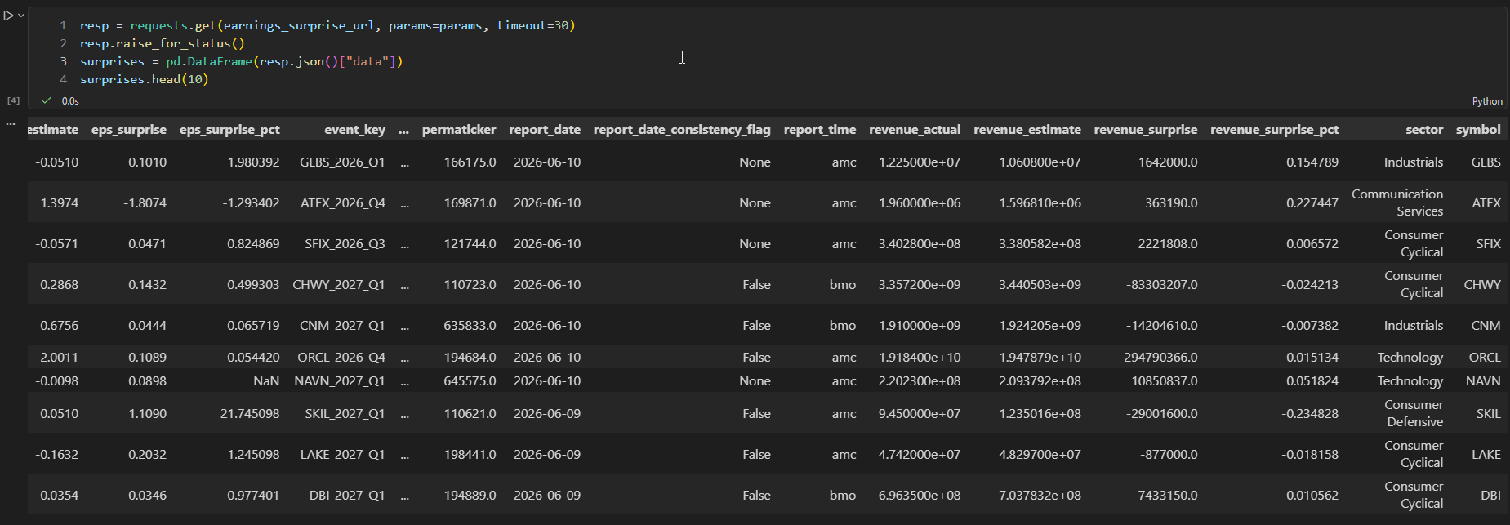Click the revenue_surprise column header
Screen dimensions: 1510x525
point(1146,130)
